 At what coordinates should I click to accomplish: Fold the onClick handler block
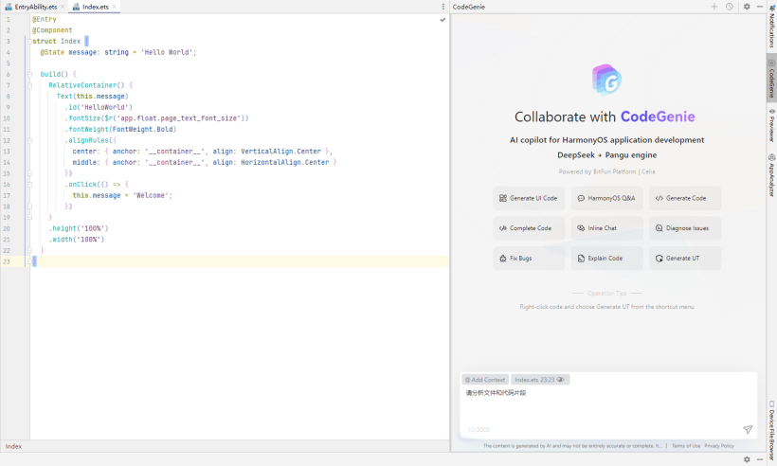[30, 184]
